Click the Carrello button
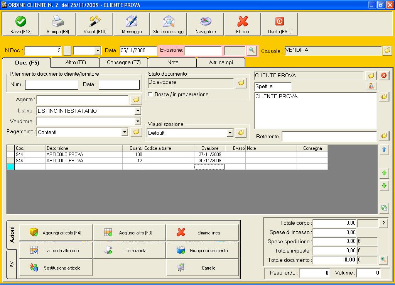395x285 pixels. tap(203, 268)
